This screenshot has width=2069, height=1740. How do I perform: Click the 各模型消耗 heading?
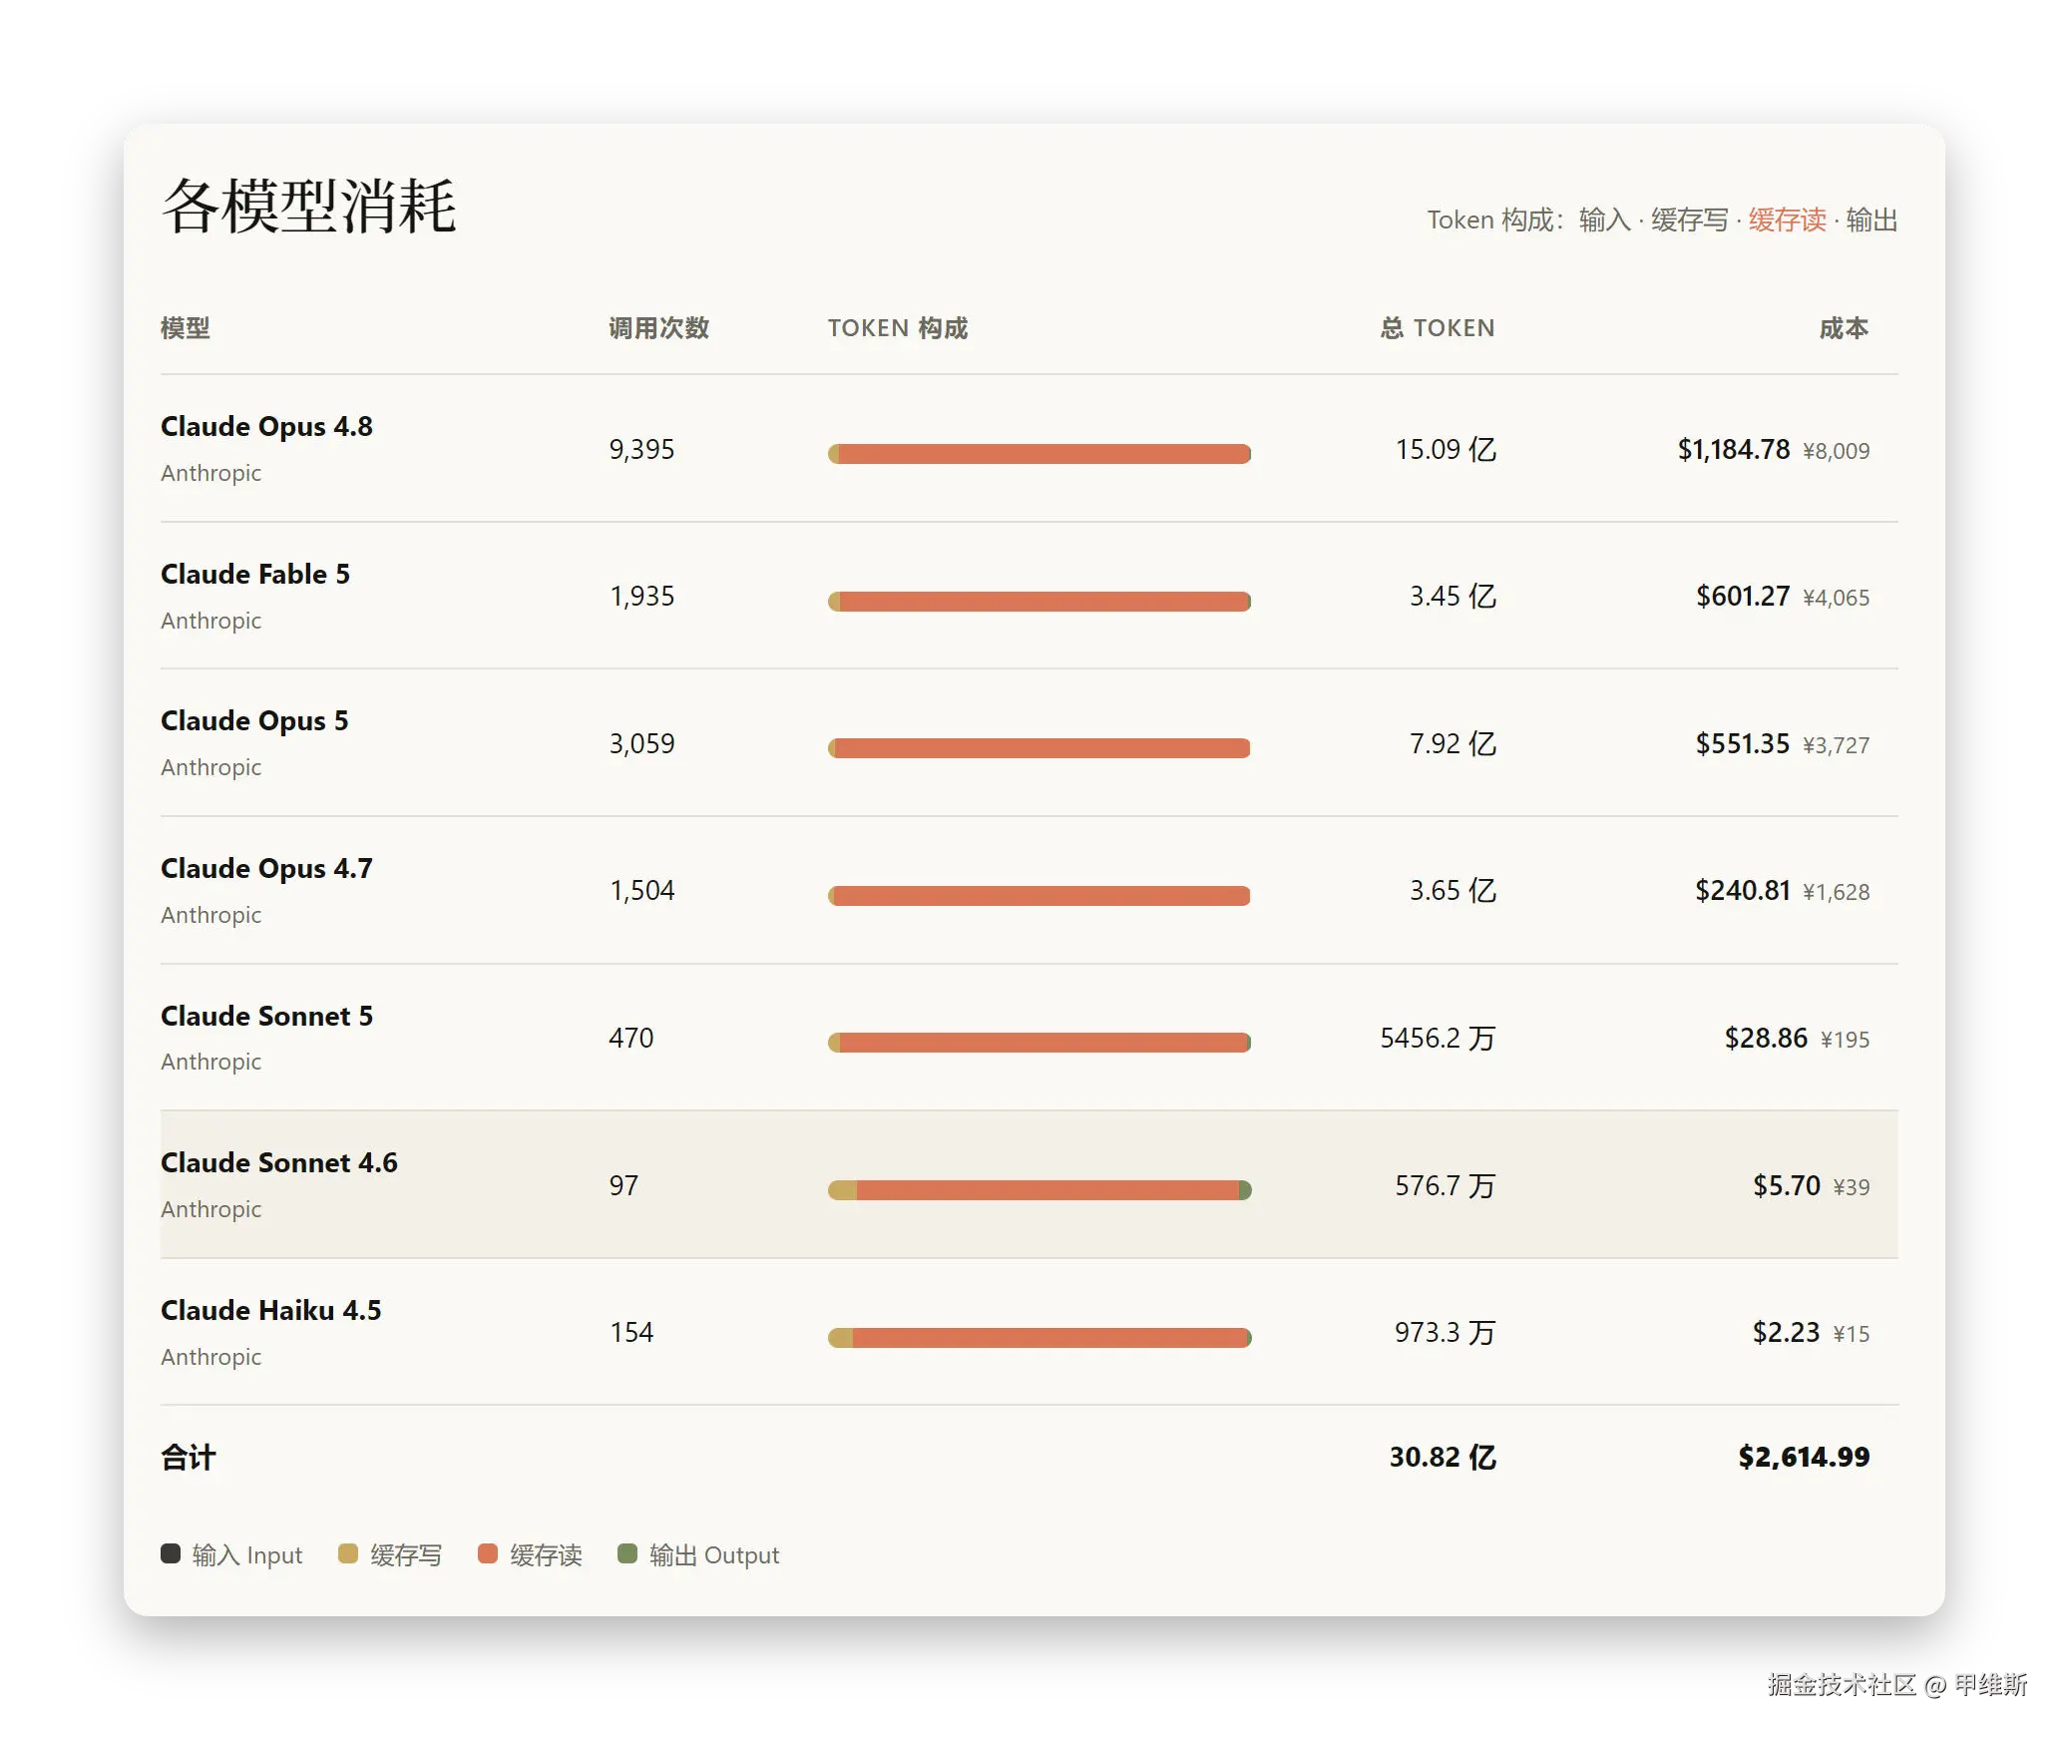(309, 207)
